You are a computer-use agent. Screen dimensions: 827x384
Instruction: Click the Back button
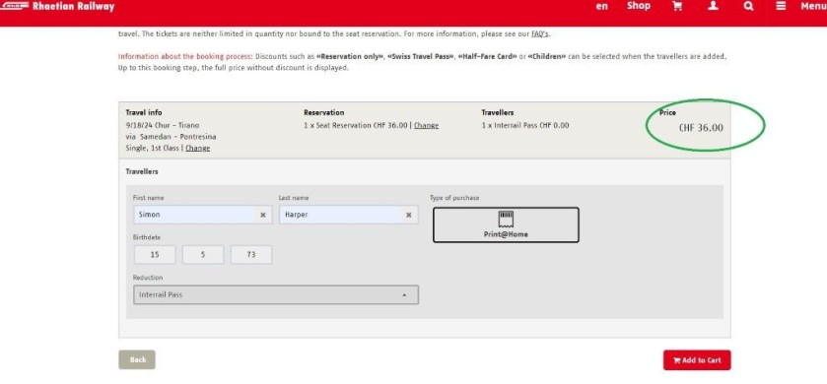click(x=137, y=359)
